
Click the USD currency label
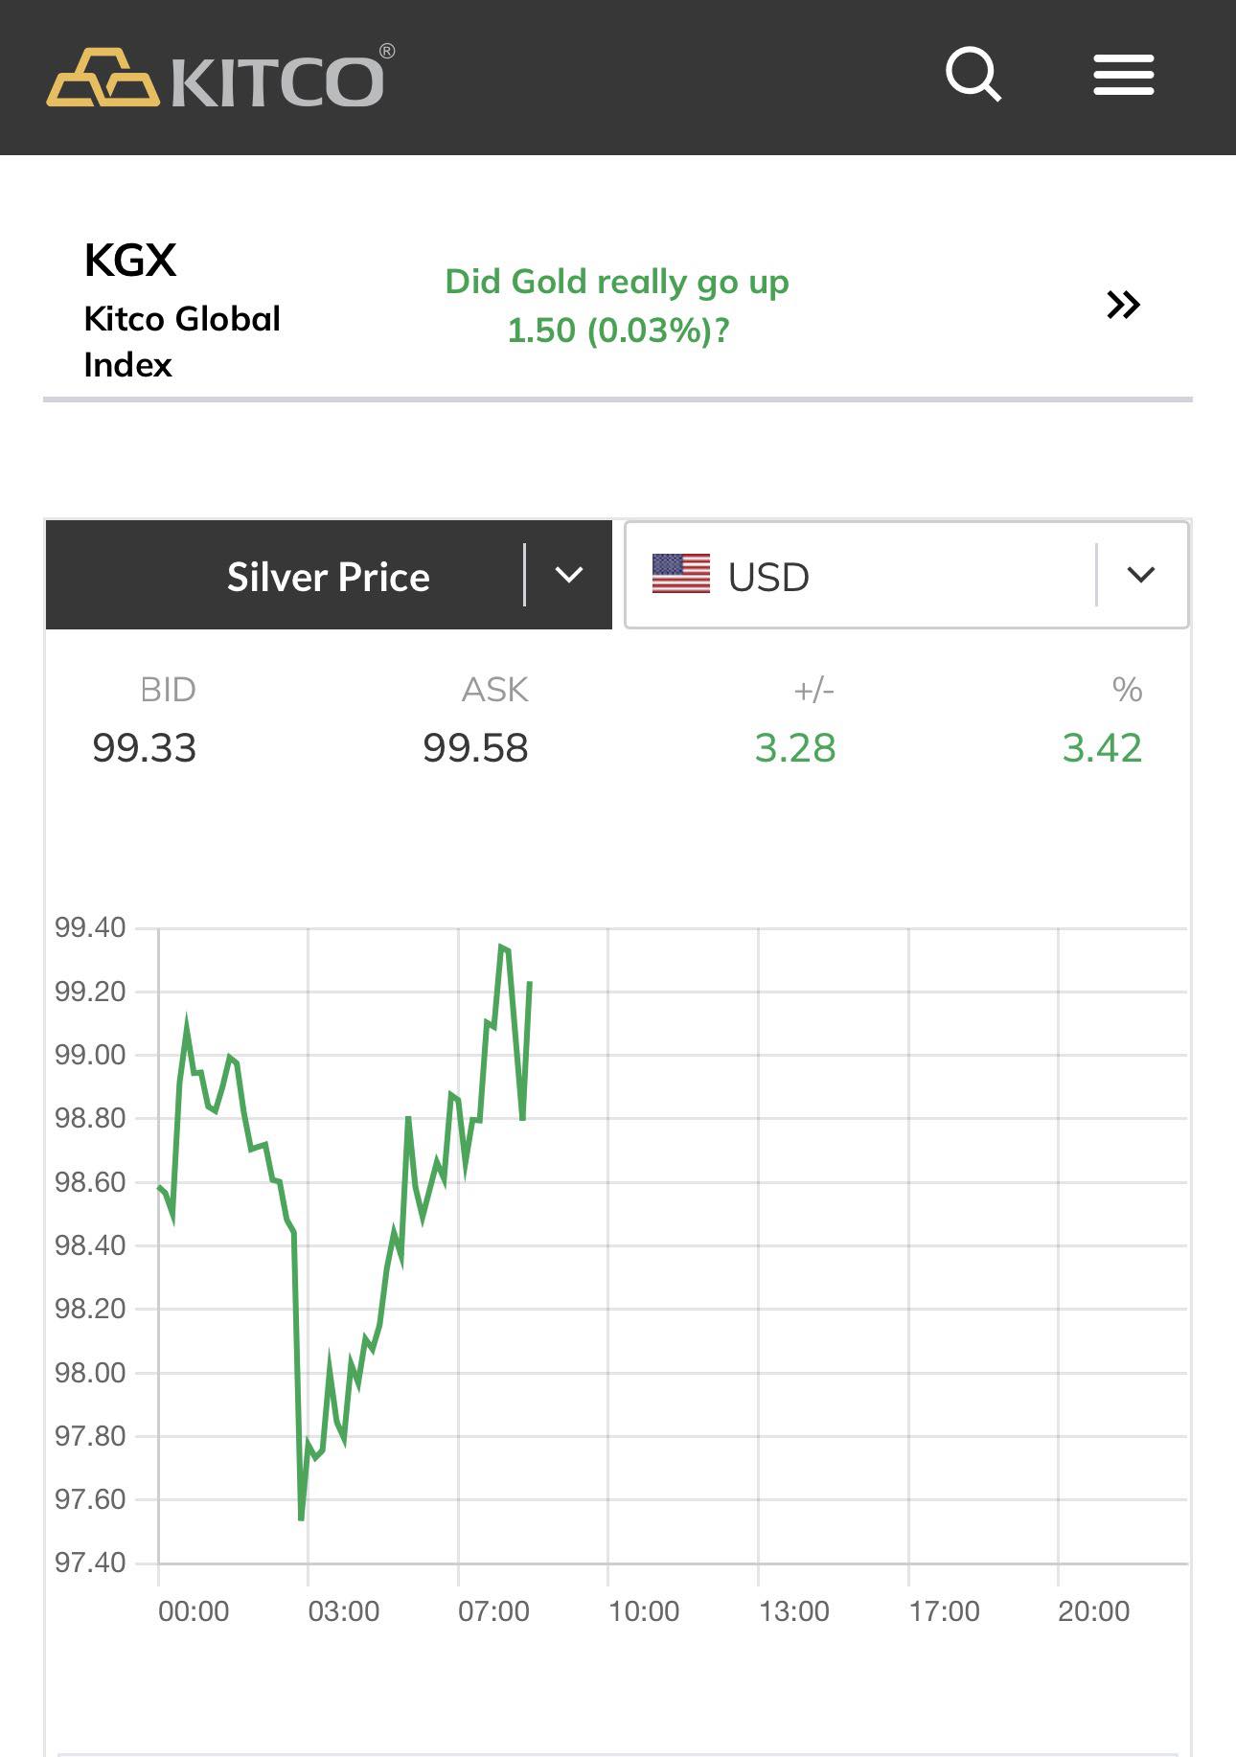[768, 577]
